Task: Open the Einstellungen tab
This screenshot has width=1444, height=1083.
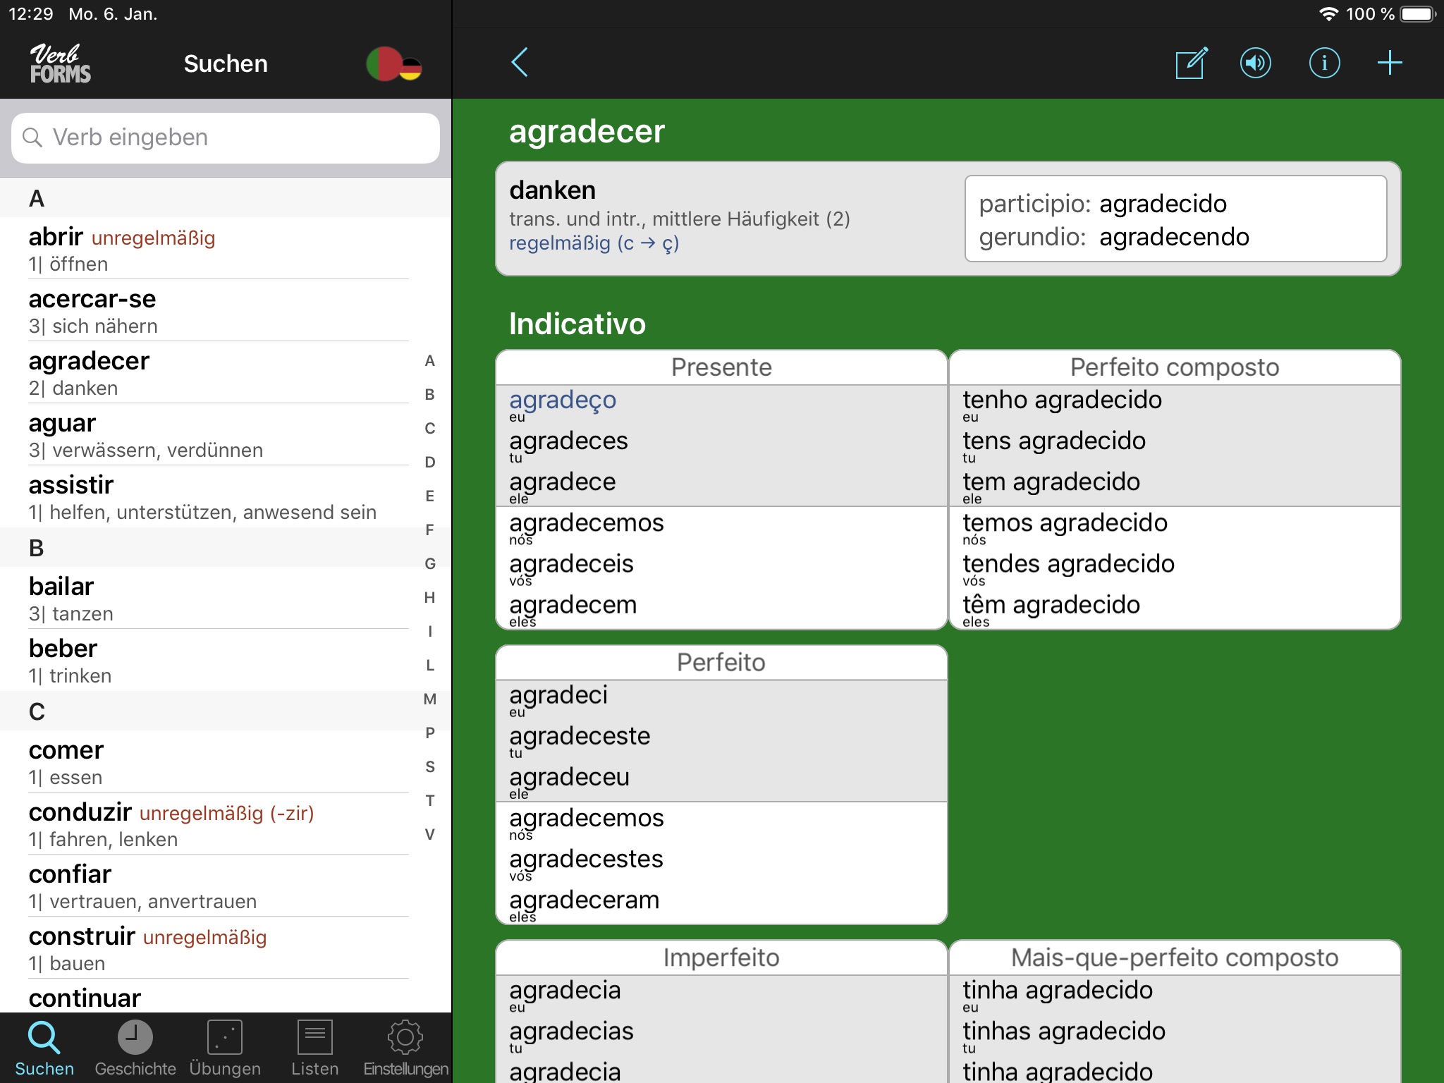Action: (405, 1048)
